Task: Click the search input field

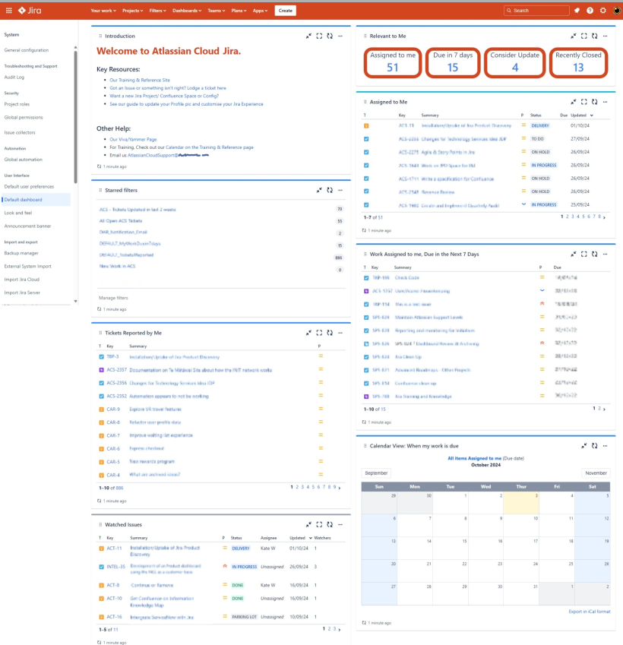Action: coord(536,11)
